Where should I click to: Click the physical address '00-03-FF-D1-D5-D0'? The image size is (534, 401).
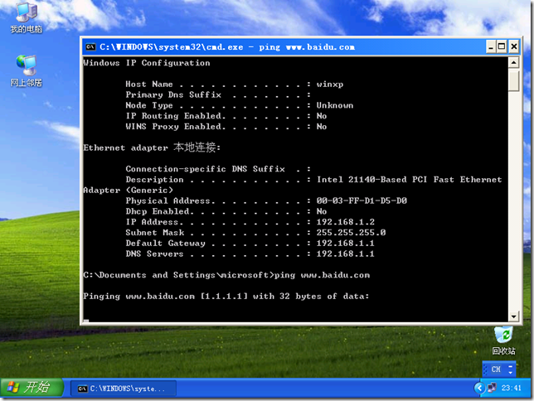362,200
